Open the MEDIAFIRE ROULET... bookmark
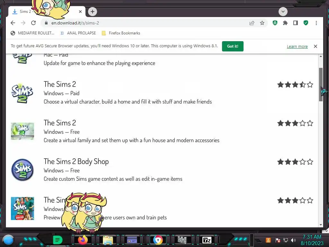Viewport: 329px width, 247px height. (32, 33)
